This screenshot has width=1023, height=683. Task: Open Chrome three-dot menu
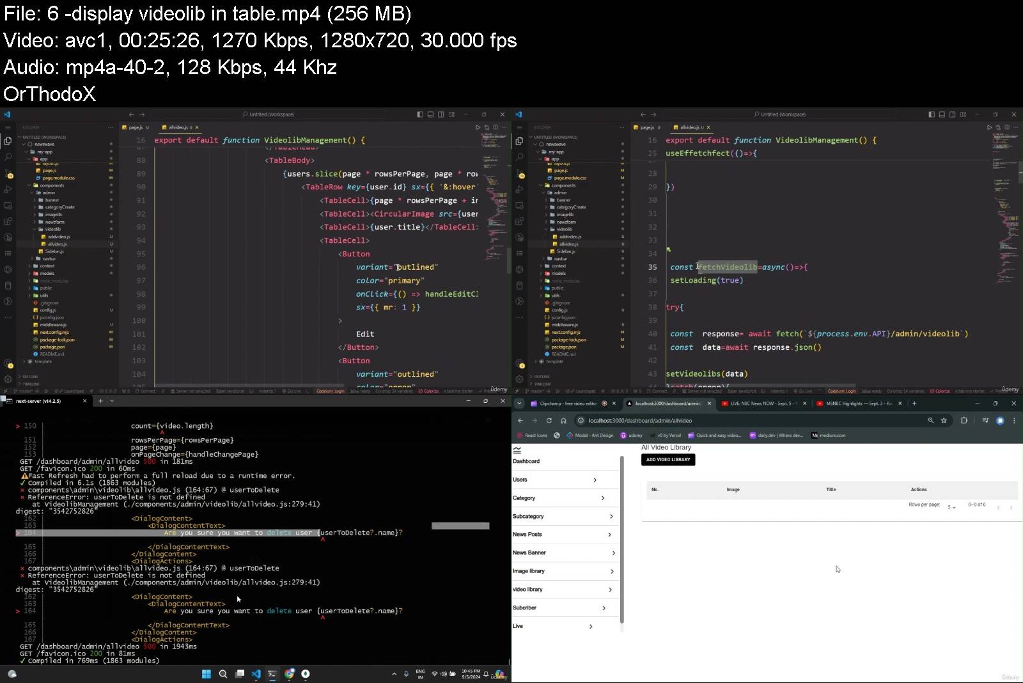(x=1014, y=420)
